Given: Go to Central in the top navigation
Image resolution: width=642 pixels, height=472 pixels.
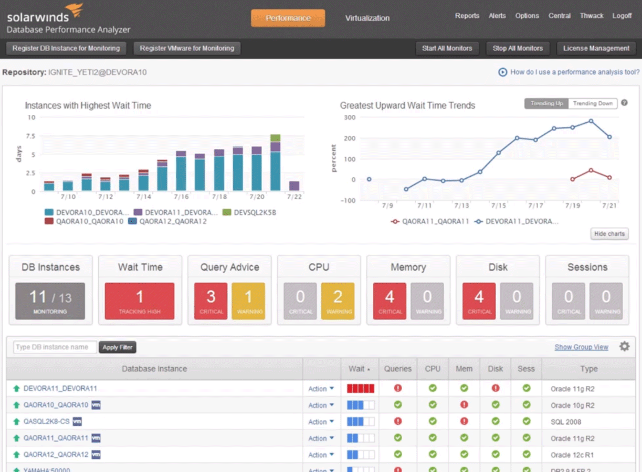Looking at the screenshot, I should tap(560, 16).
